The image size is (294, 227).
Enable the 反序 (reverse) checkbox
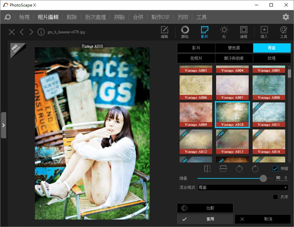click(275, 197)
